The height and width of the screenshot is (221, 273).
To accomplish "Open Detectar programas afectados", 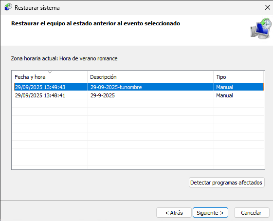I will tap(226, 183).
